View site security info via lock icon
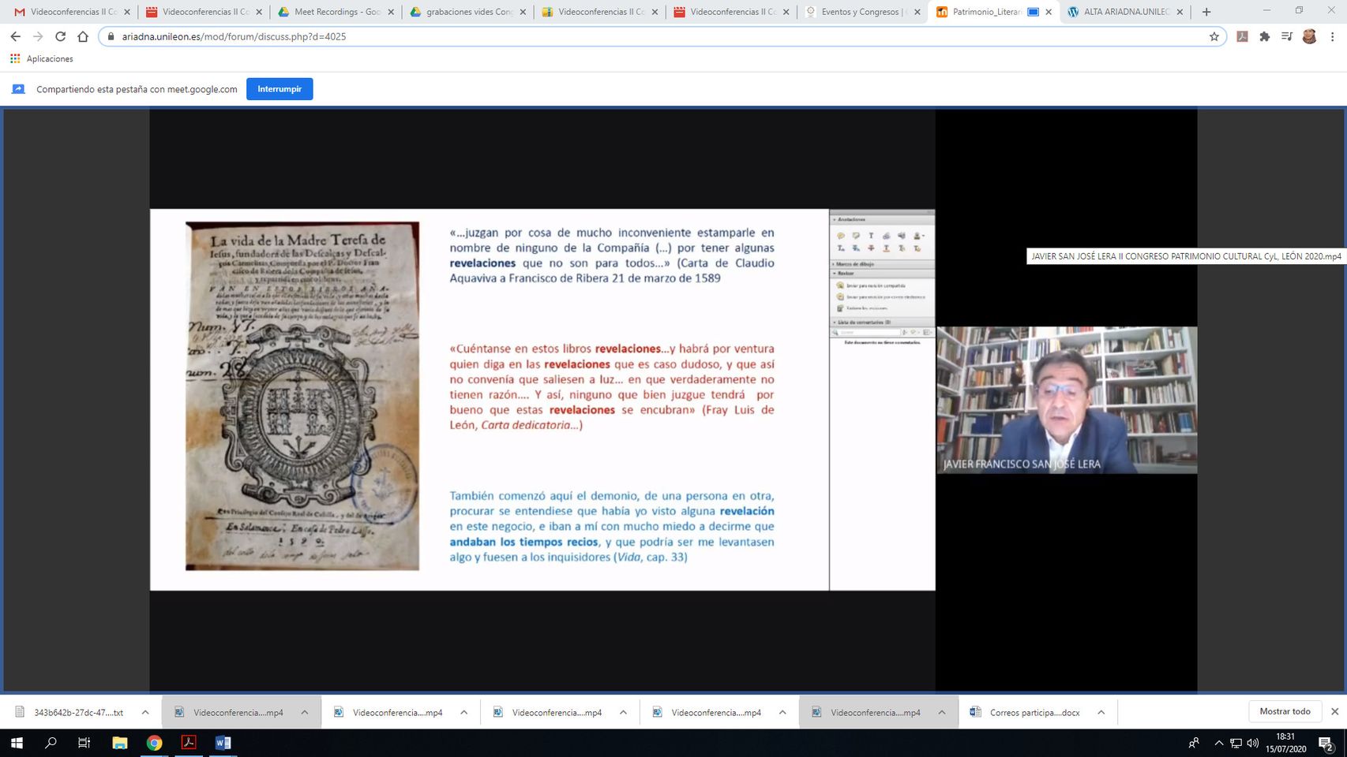Screen dimensions: 1347x757 [111, 36]
